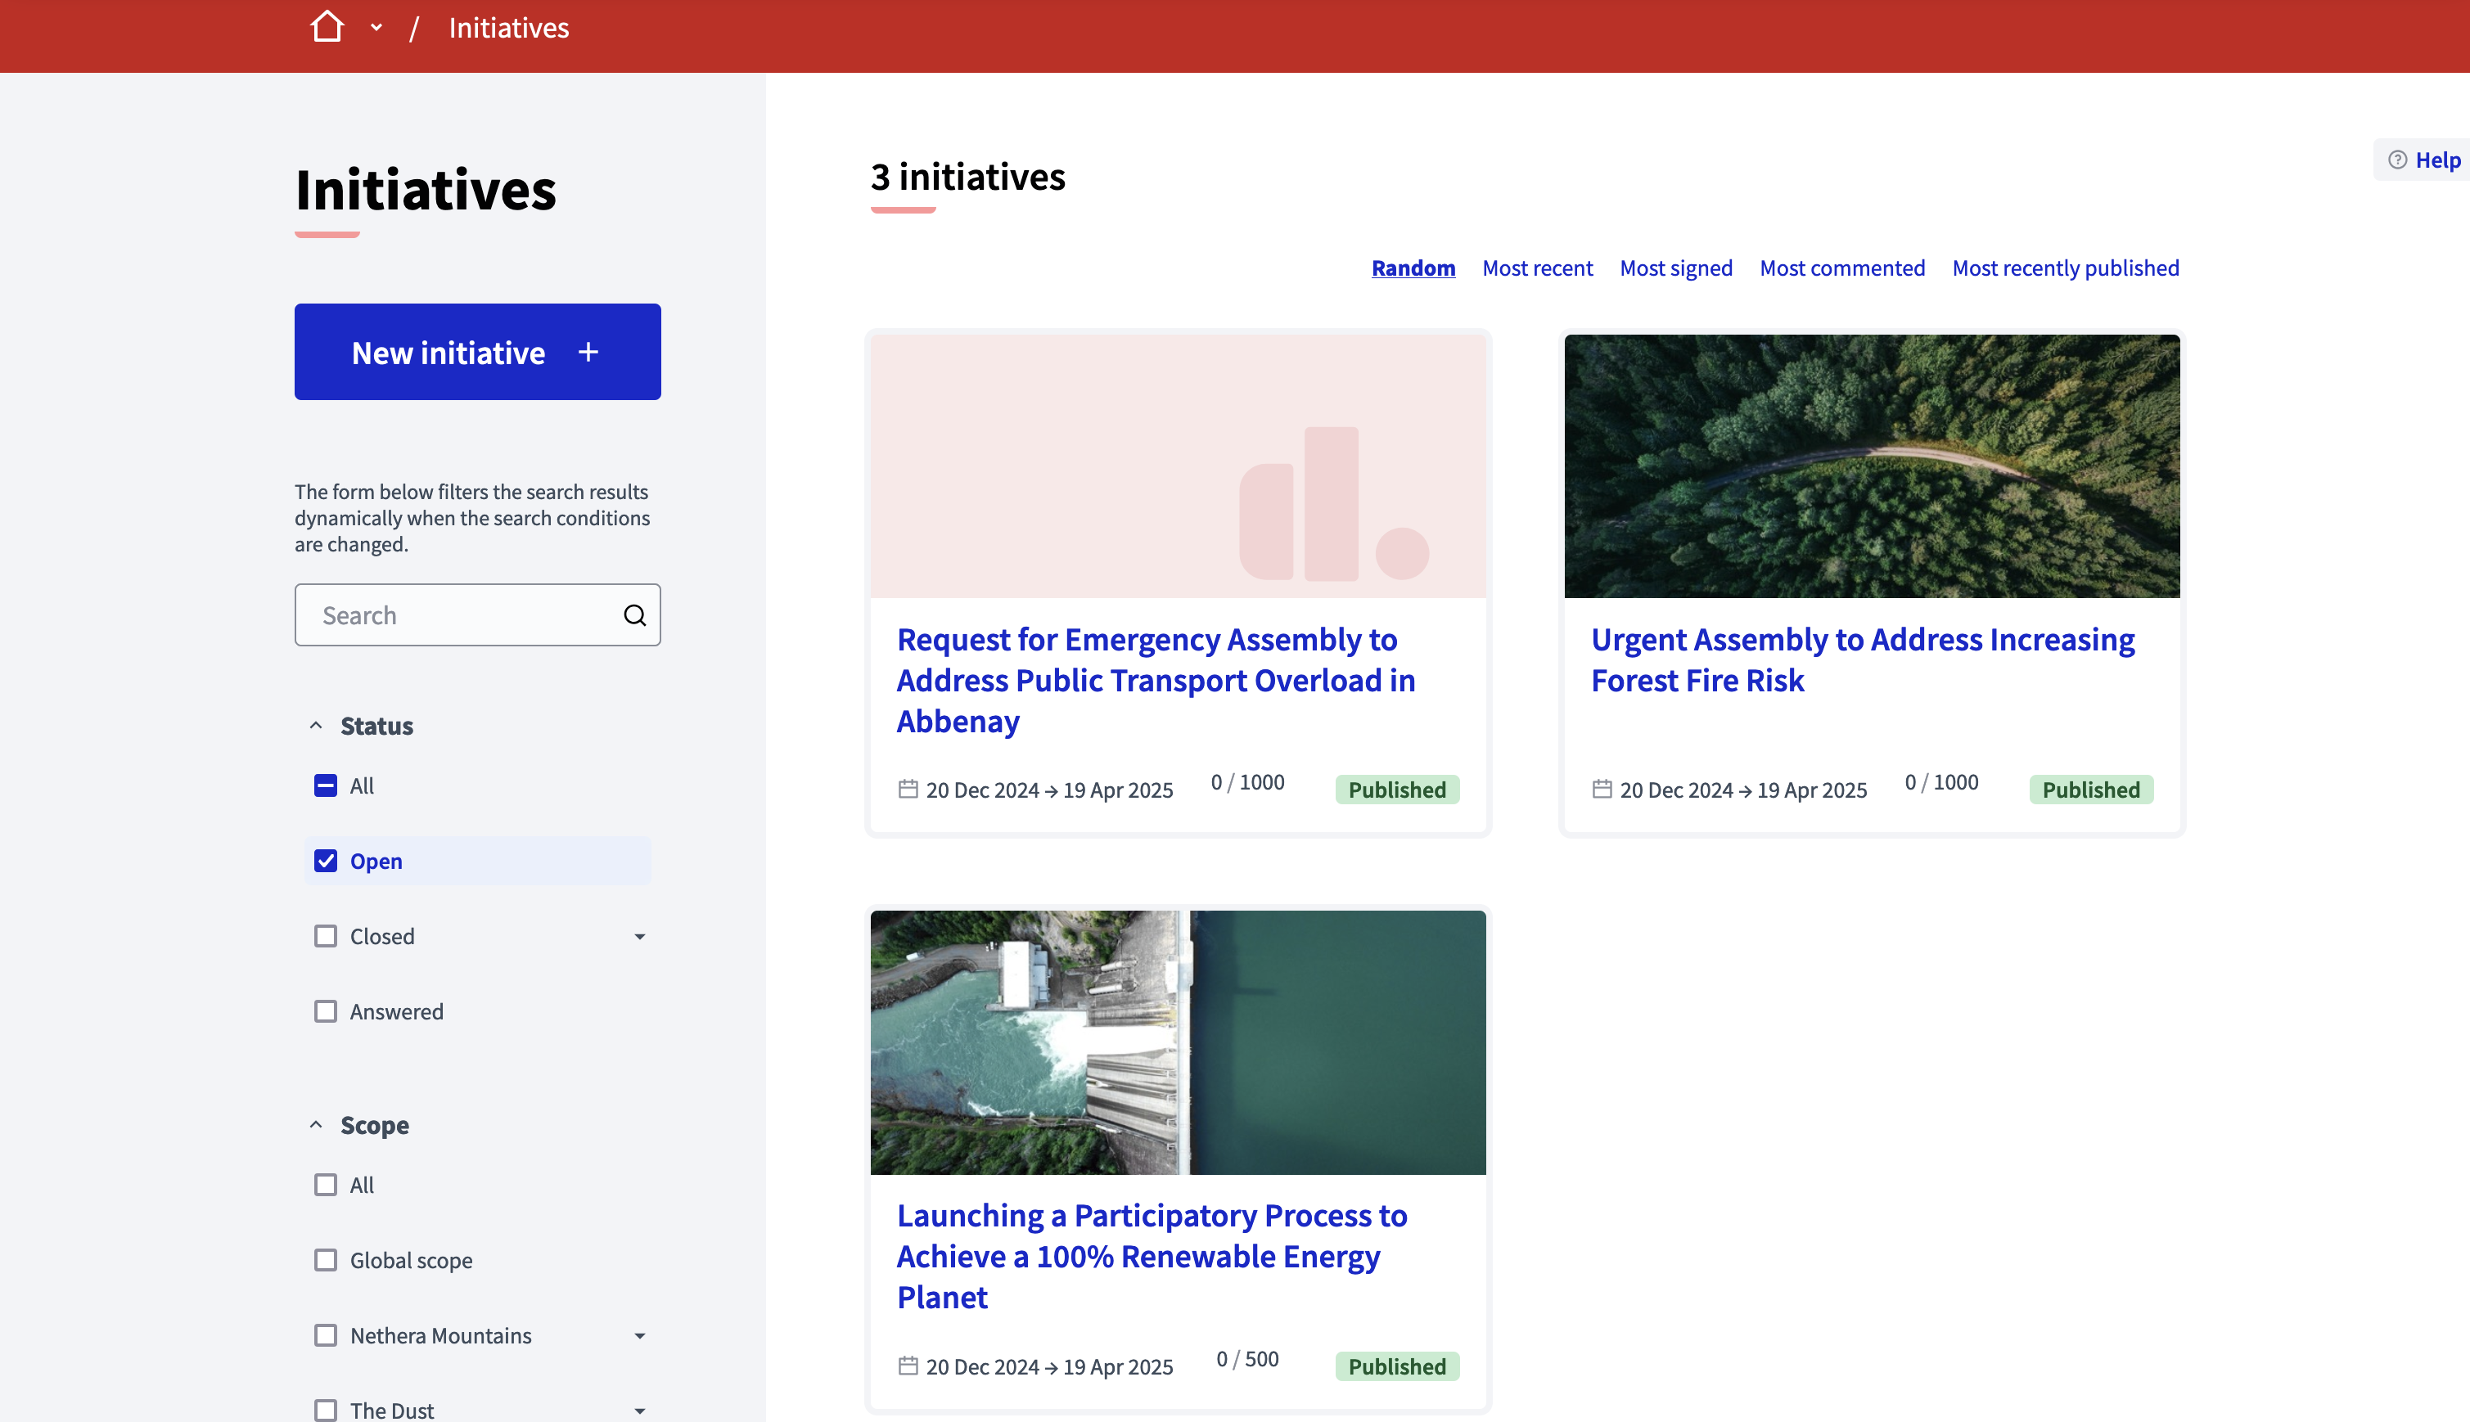2470x1422 pixels.
Task: Click the home icon in the breadcrumb
Action: (327, 26)
